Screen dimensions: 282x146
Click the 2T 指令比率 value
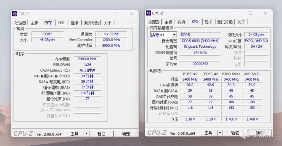click(87, 99)
